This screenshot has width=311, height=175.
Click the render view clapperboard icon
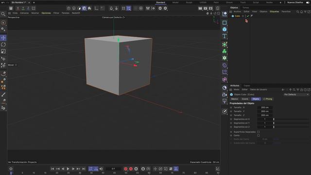tap(200, 8)
